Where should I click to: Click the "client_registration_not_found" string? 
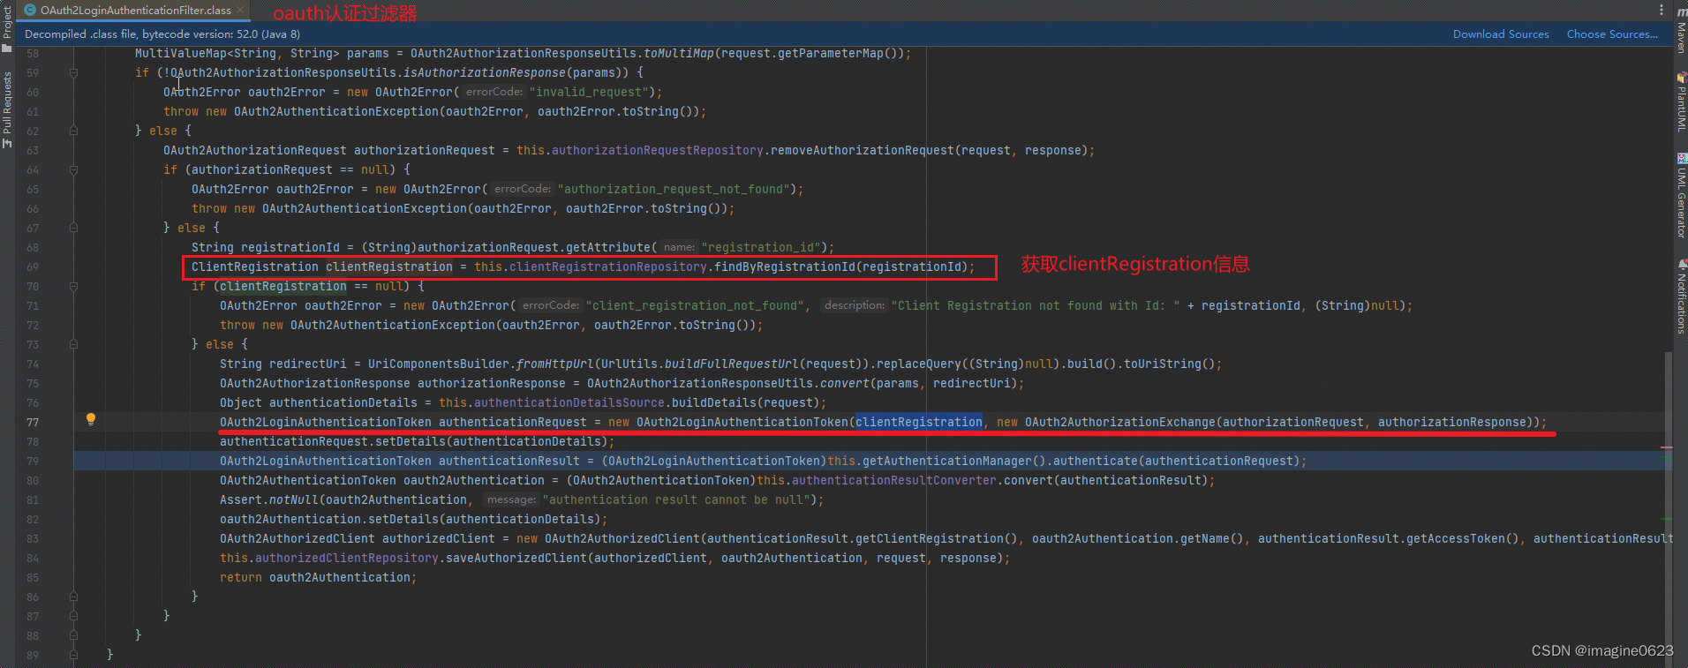(696, 305)
